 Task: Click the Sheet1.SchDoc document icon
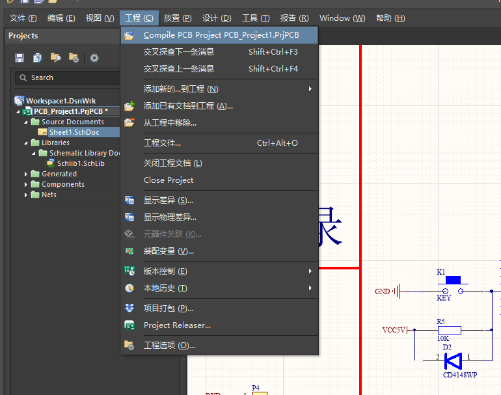click(42, 132)
